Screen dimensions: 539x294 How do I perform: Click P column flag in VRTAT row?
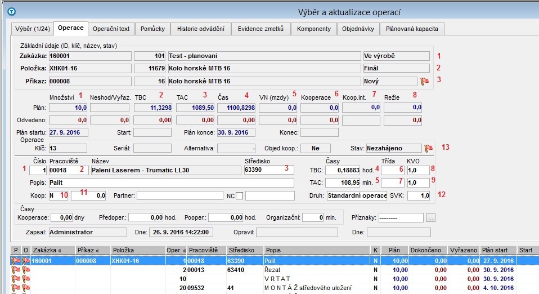(x=16, y=279)
